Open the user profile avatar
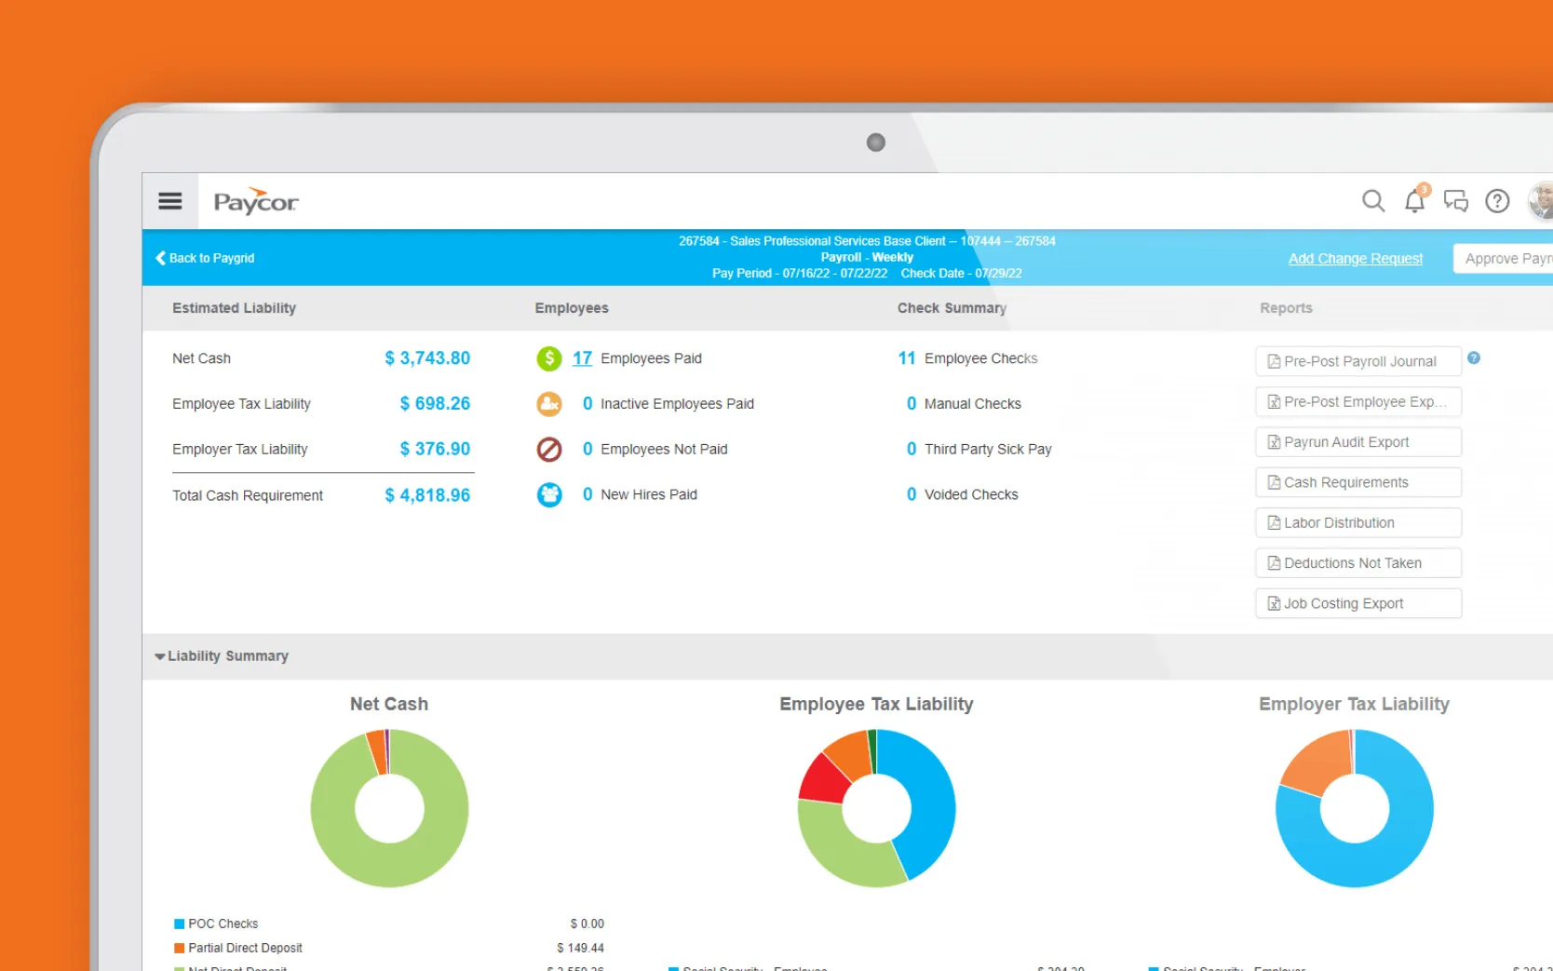The image size is (1553, 971). pyautogui.click(x=1541, y=201)
